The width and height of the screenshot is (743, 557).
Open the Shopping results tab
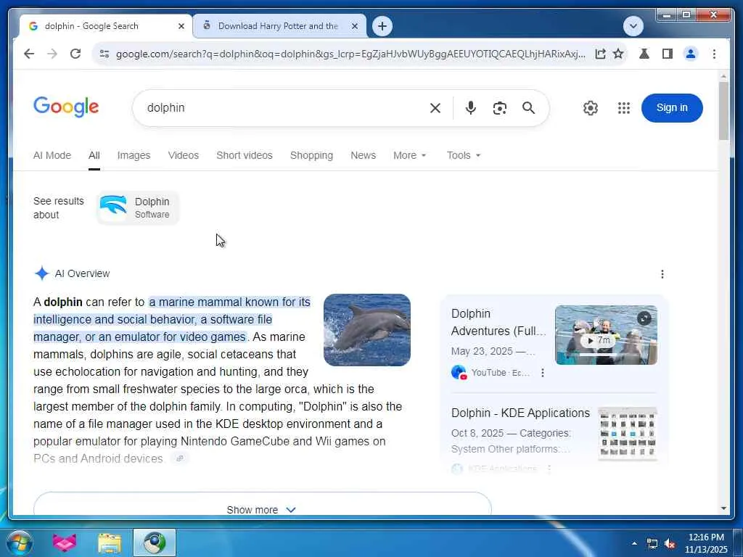(311, 155)
